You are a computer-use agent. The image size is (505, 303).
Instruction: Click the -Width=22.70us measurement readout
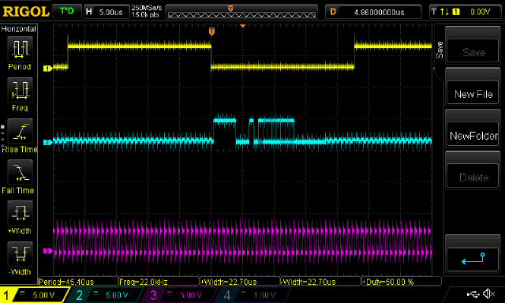[x=320, y=282]
